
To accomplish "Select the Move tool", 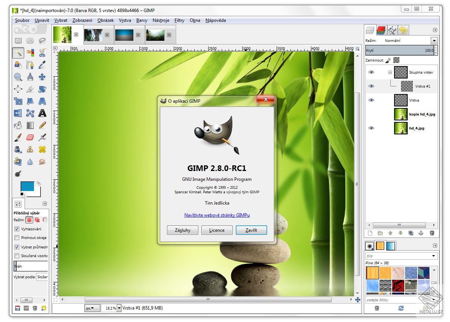I will point(42,77).
